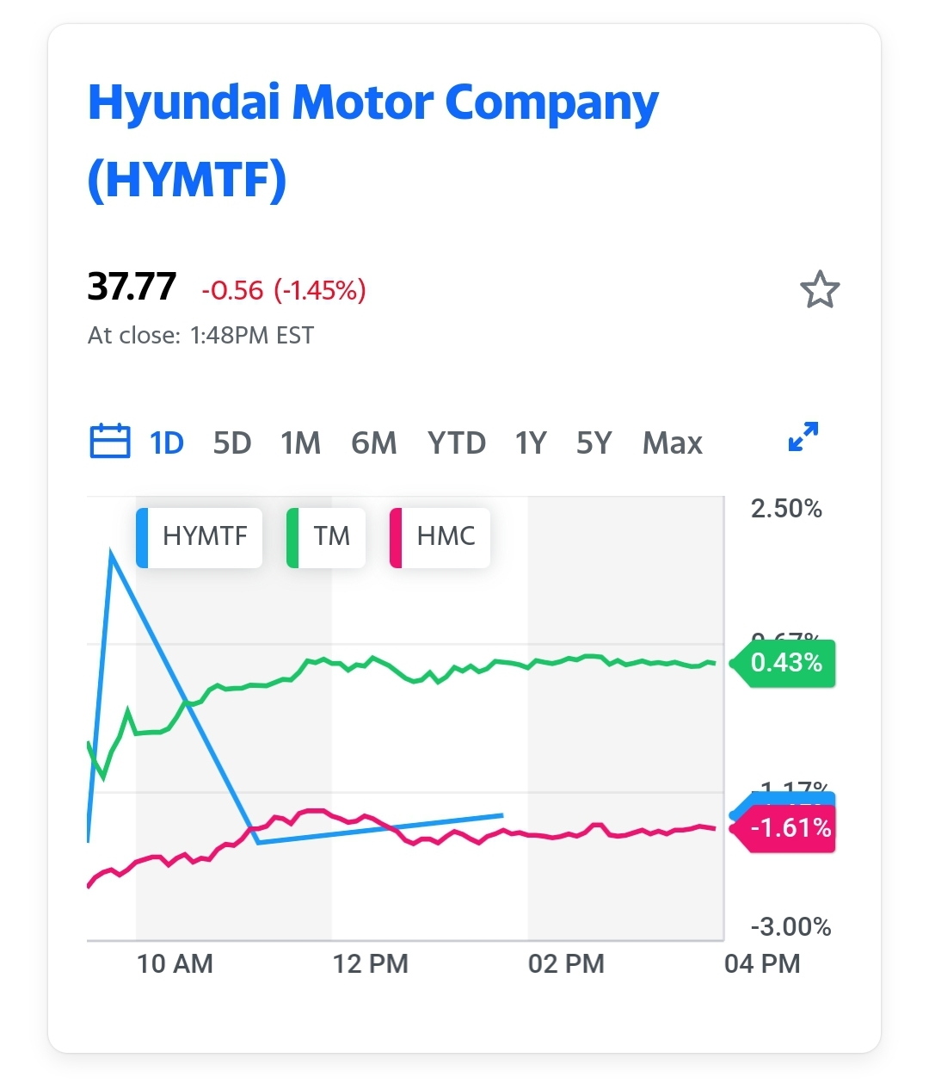This screenshot has width=929, height=1083.
Task: Click the -0.56 (-1.45%) change text
Action: click(x=284, y=290)
